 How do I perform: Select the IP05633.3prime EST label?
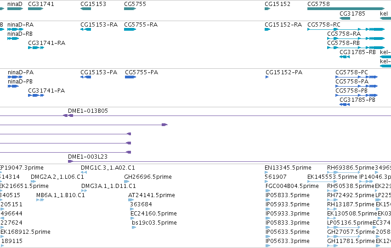coord(288,241)
